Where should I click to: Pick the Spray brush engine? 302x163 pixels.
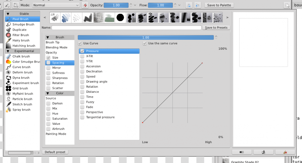pos(21,110)
